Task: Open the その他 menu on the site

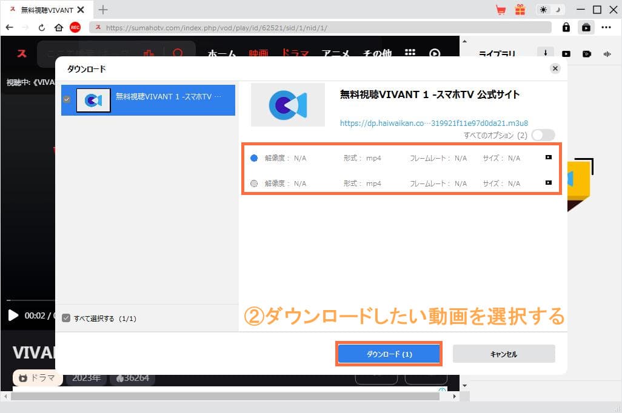Action: click(377, 53)
